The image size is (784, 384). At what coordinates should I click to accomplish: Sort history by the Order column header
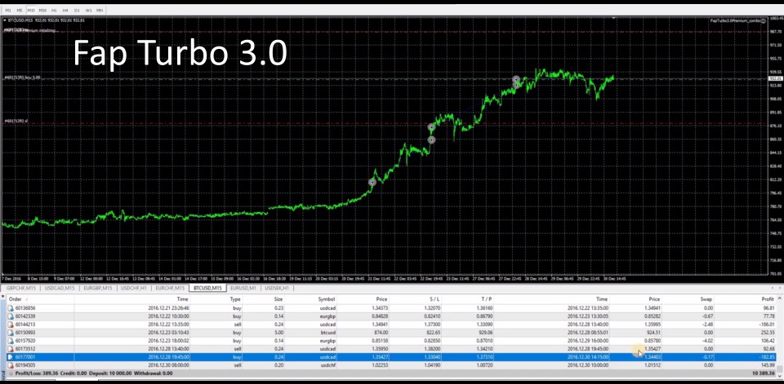tap(15, 299)
